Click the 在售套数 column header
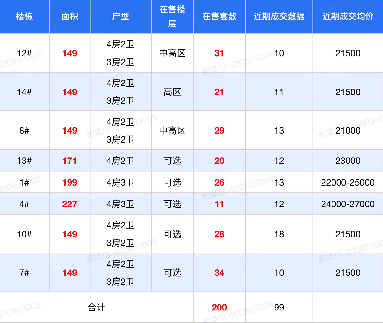Viewport: 383px width, 323px height. (x=219, y=16)
